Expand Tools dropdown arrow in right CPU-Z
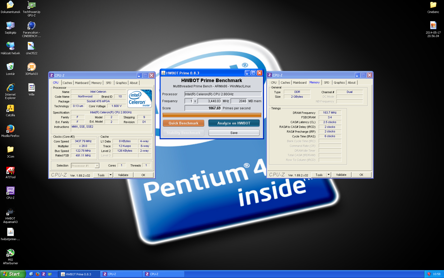Image resolution: width=444 pixels, height=278 pixels. [329, 175]
